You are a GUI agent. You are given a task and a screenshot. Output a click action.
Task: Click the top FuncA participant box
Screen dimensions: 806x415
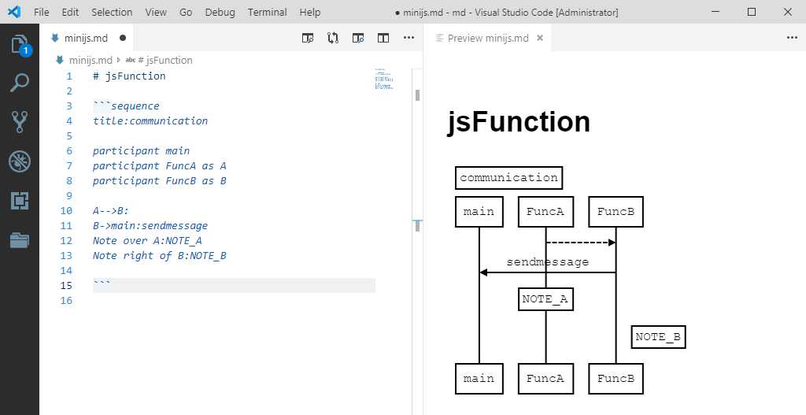(x=545, y=212)
